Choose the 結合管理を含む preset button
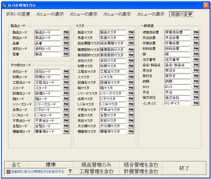The height and width of the screenshot is (179, 211). 141,165
